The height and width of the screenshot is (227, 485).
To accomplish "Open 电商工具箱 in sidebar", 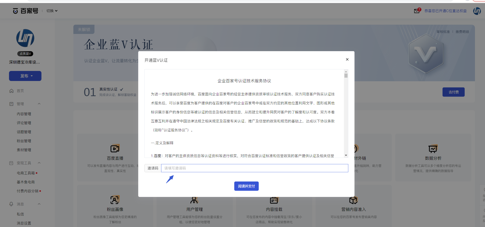I will [26, 173].
